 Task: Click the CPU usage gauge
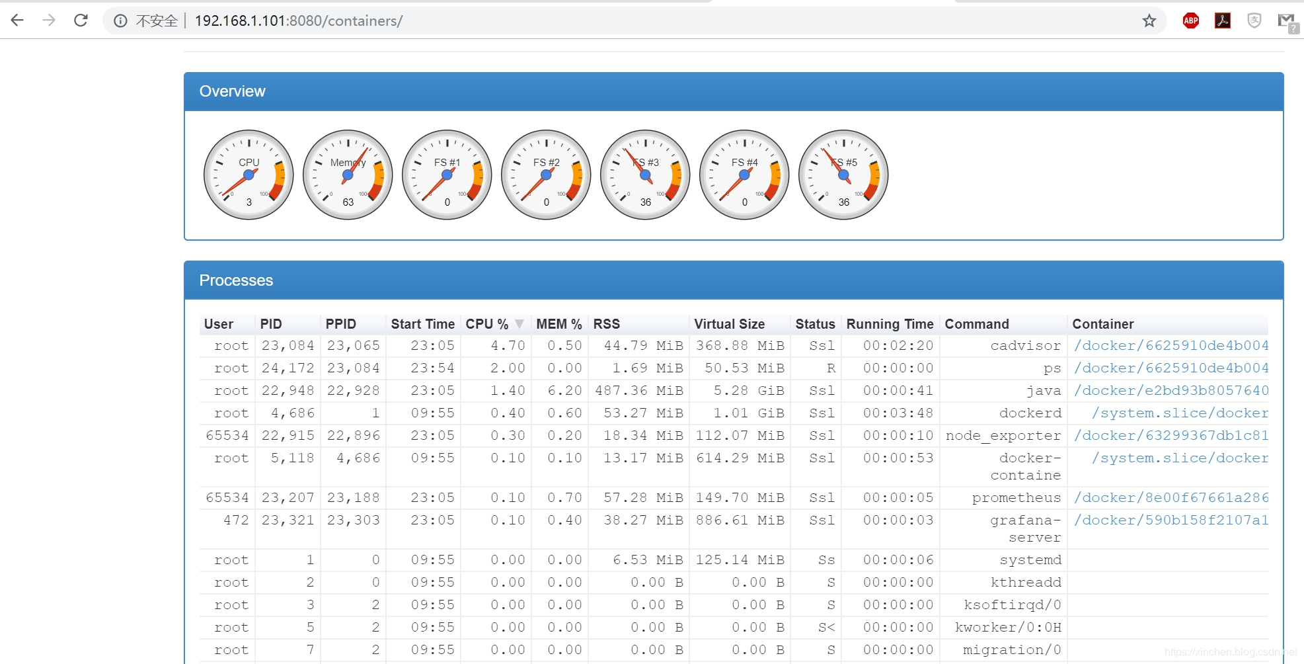coord(249,175)
